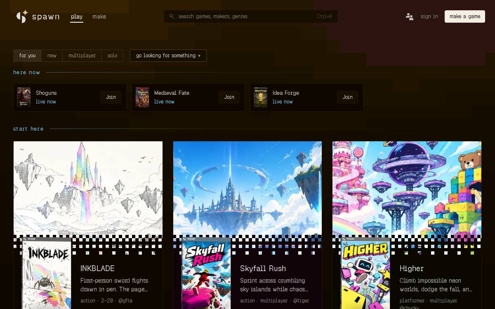Open INKBLADE crystal mountain banner image
Image resolution: width=495 pixels, height=309 pixels.
pos(88,188)
